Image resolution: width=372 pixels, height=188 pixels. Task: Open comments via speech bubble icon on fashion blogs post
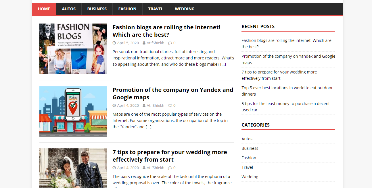pyautogui.click(x=170, y=43)
